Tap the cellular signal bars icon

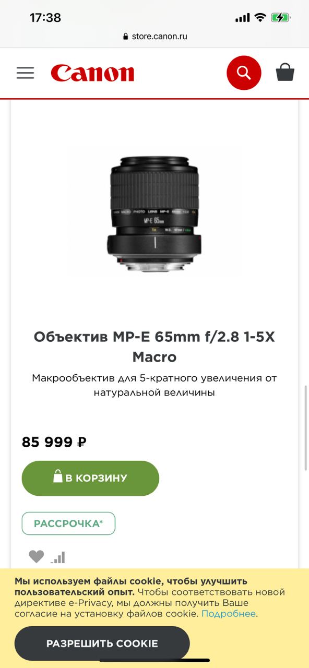pyautogui.click(x=243, y=18)
